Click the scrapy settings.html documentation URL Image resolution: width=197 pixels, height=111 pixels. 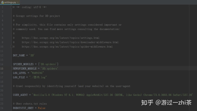coord(60,38)
